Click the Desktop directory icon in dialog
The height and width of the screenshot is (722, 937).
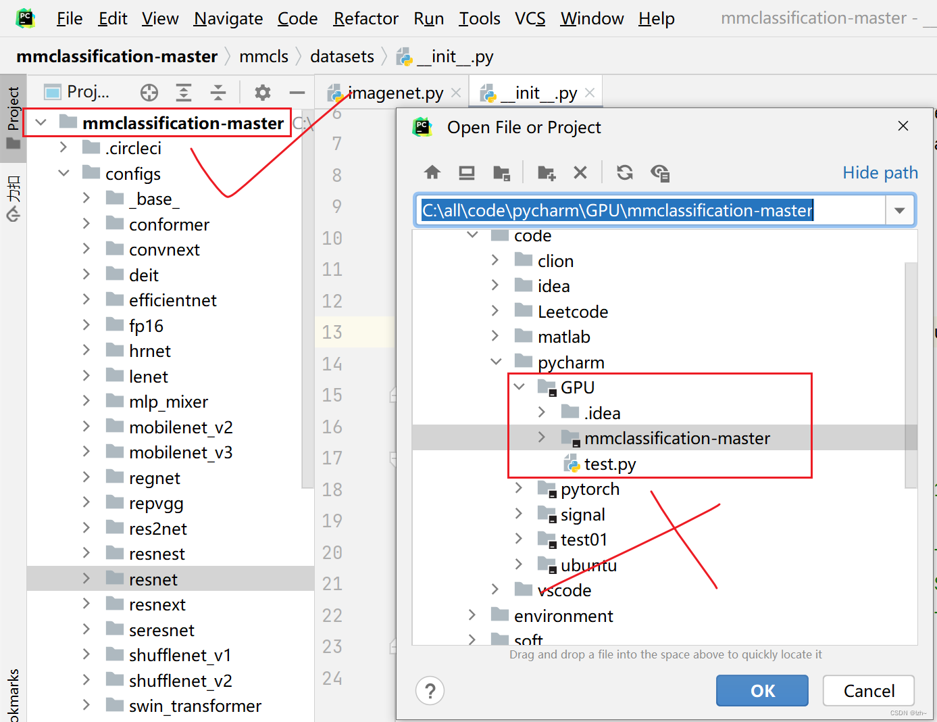point(467,172)
